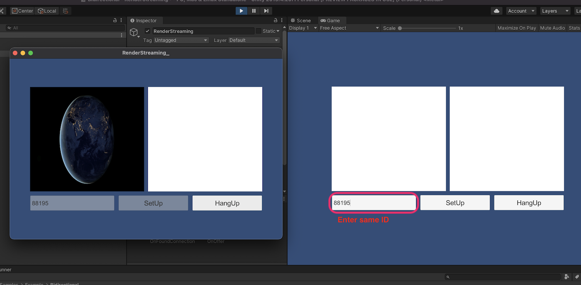Toggle pivot mode Center button
This screenshot has height=285, width=581.
22,11
